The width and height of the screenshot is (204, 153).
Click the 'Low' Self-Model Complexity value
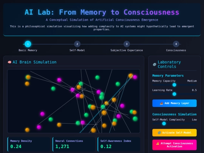point(195,119)
